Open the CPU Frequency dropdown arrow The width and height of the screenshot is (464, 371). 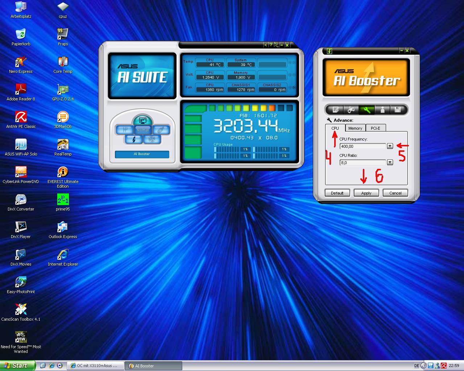[390, 146]
